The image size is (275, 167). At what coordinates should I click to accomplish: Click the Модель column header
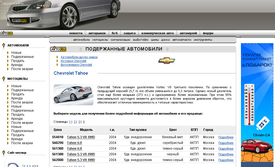(x=86, y=130)
